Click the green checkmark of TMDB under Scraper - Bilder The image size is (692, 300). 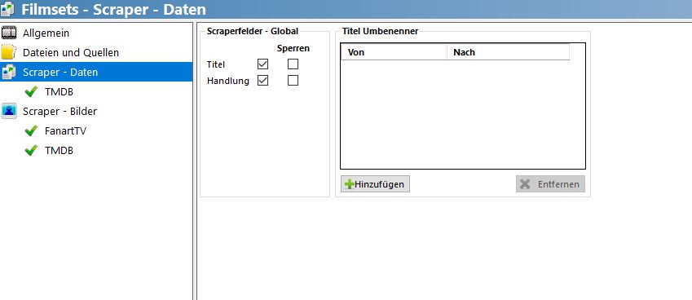point(31,150)
